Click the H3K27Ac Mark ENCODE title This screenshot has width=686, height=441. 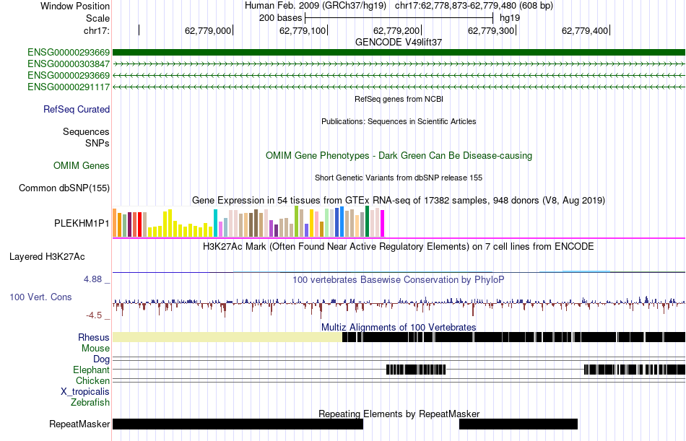point(399,246)
